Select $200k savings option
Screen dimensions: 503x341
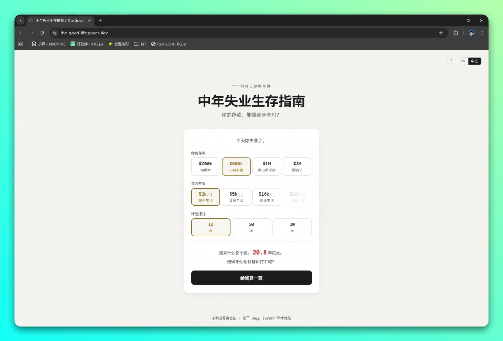coord(206,166)
